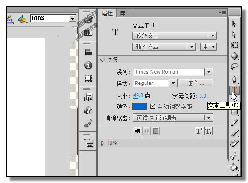Select the Paint Bucket tool
248x183 pixels.
tap(234, 167)
